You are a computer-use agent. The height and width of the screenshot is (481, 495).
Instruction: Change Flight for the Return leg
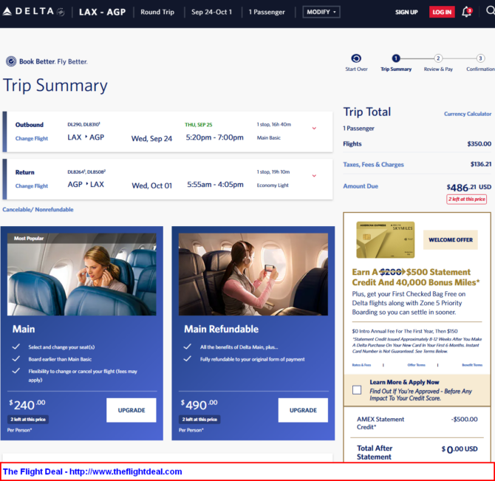point(32,186)
